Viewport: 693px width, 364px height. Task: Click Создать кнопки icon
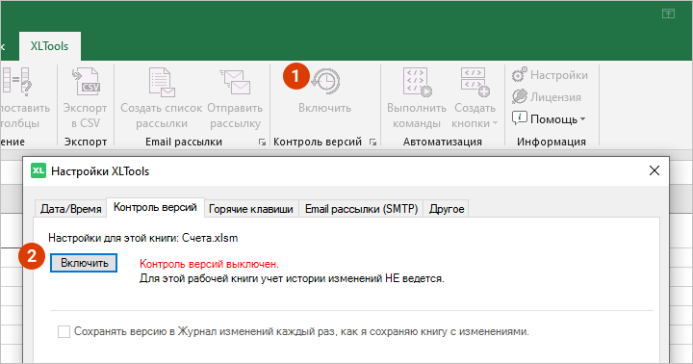(475, 82)
